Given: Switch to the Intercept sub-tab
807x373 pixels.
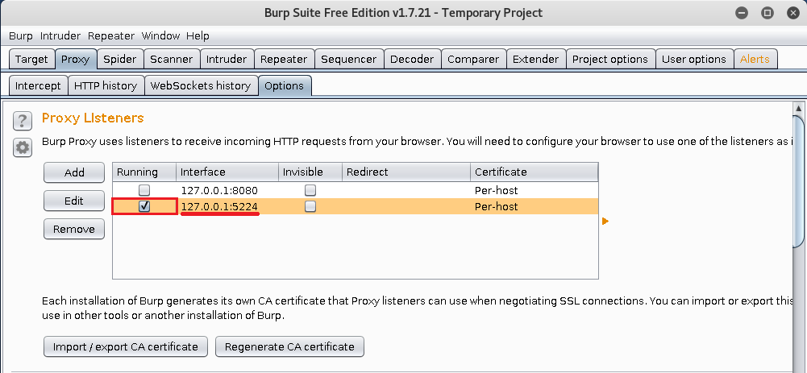Looking at the screenshot, I should 38,86.
